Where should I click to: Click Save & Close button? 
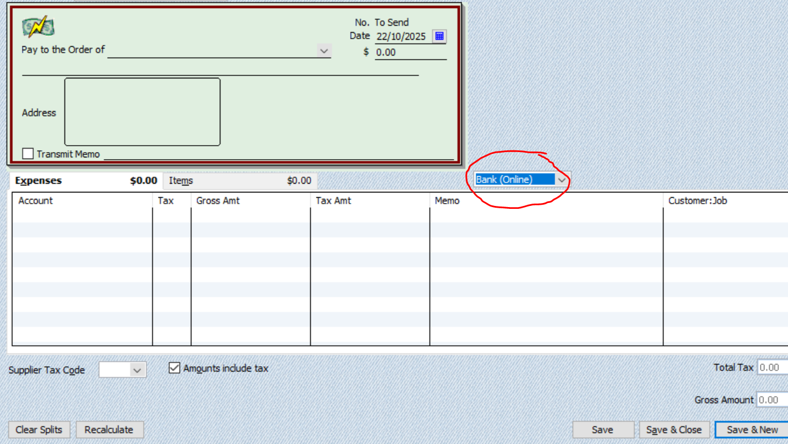coord(674,429)
